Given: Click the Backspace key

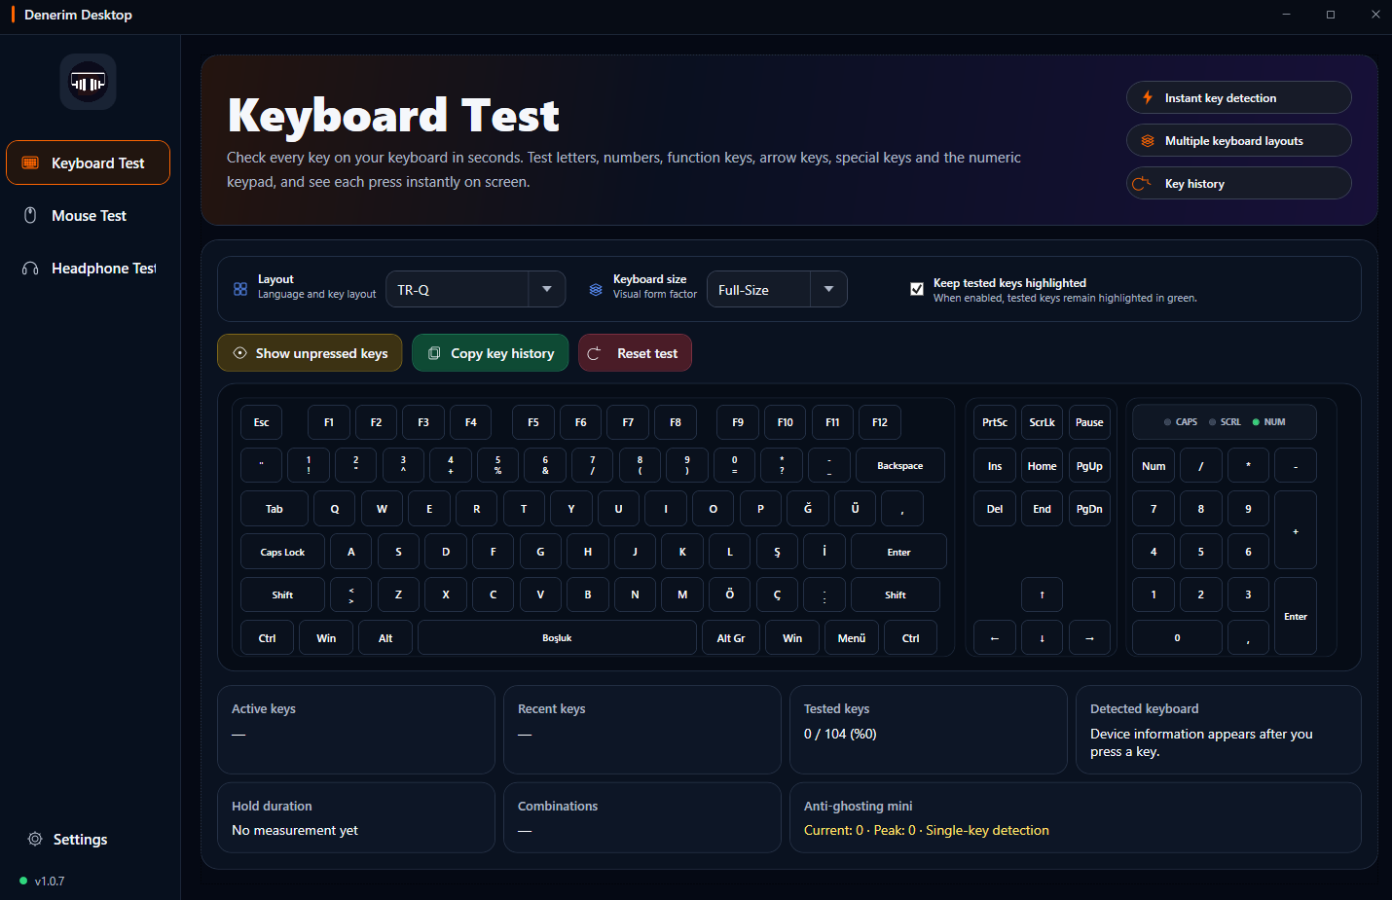Looking at the screenshot, I should (x=899, y=465).
